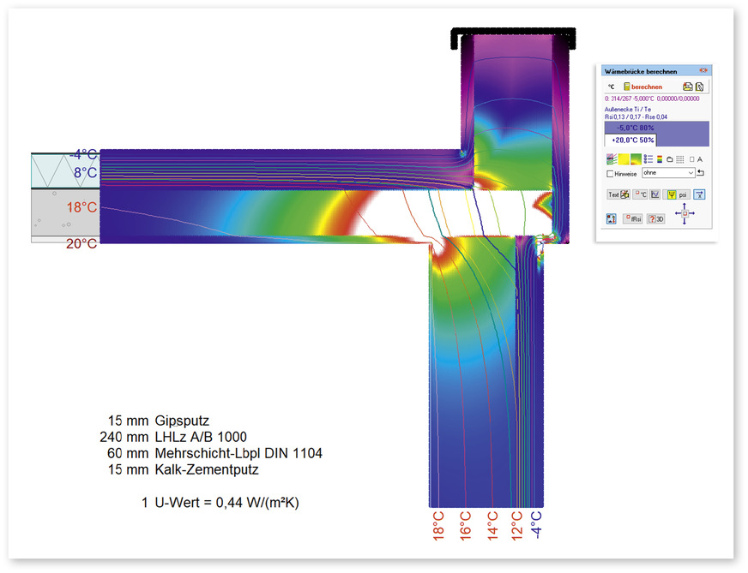
Task: Click the berechnen calculate button
Action: click(642, 87)
